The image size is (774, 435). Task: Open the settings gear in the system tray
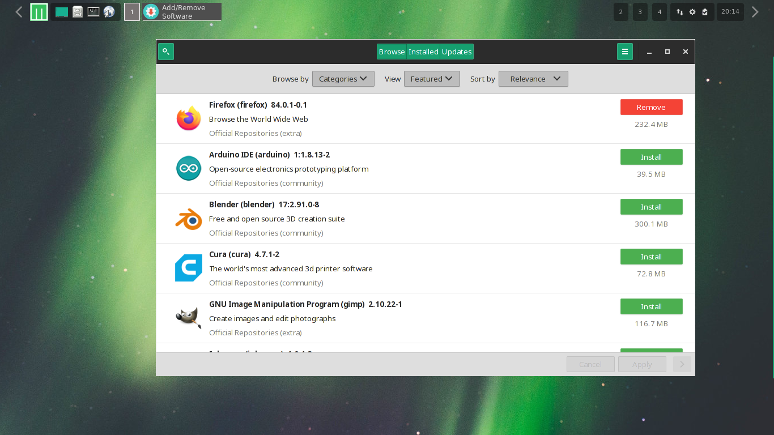(692, 12)
